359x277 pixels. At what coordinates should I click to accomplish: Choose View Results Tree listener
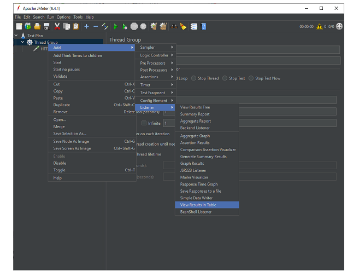[207, 107]
